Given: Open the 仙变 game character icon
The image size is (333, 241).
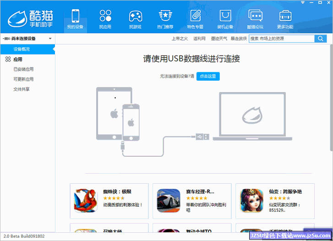Looking at the screenshot, I should click(x=251, y=201).
